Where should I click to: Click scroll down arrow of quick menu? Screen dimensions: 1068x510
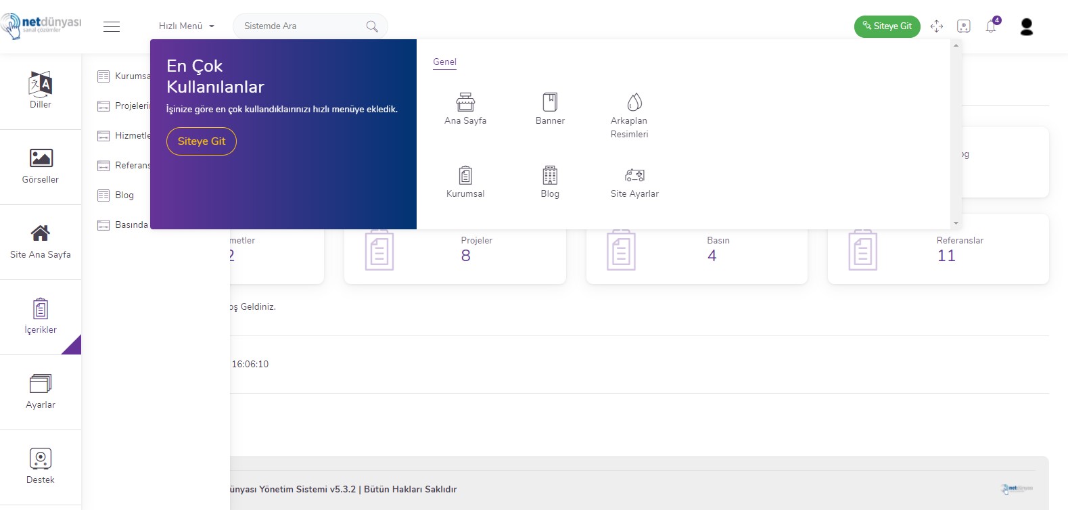pyautogui.click(x=956, y=223)
